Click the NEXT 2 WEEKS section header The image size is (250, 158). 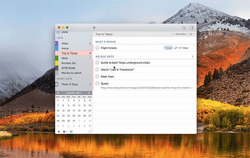tap(105, 42)
